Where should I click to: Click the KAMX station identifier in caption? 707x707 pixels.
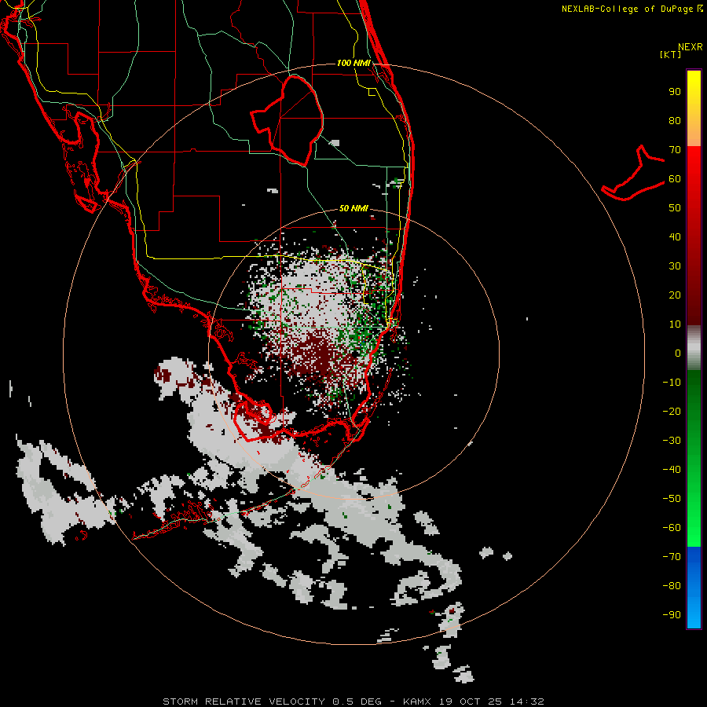click(417, 702)
